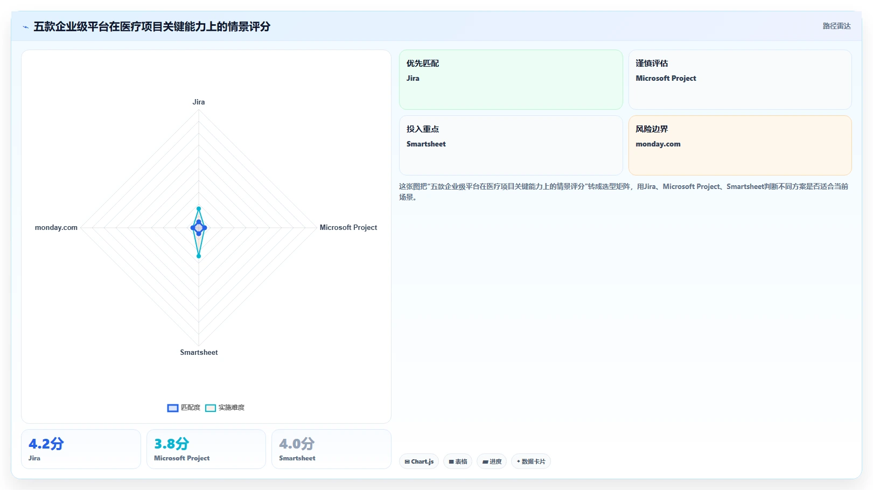
Task: Toggle the 匹配度 legend swatch
Action: coord(173,408)
